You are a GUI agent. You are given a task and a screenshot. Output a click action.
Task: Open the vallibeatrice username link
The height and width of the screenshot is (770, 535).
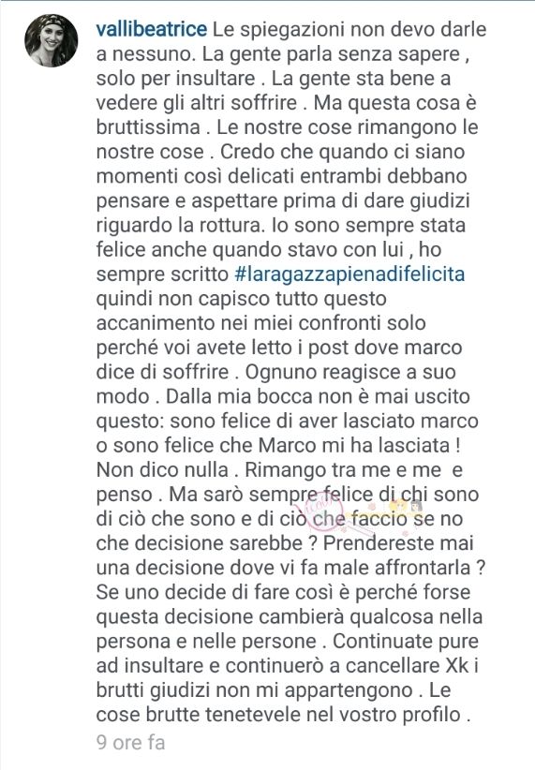click(x=152, y=29)
